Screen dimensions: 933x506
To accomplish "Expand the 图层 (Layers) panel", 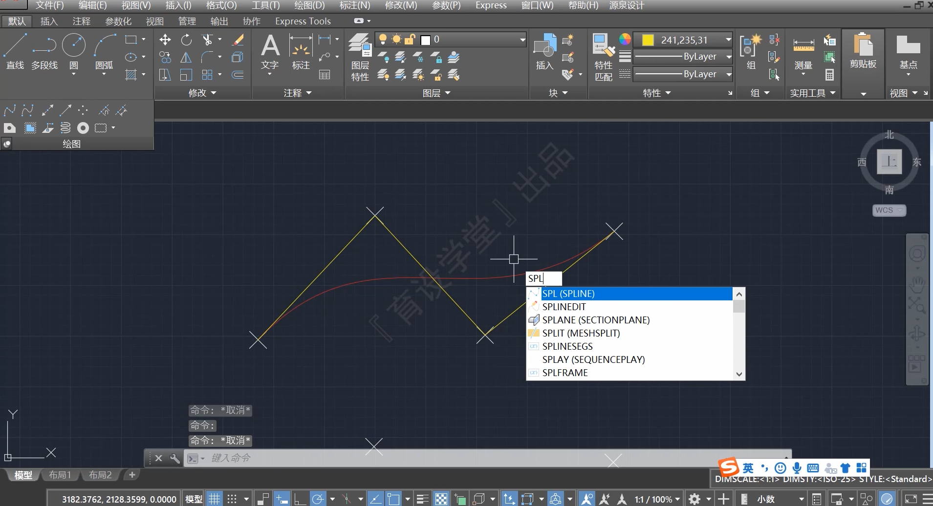I will (x=436, y=93).
